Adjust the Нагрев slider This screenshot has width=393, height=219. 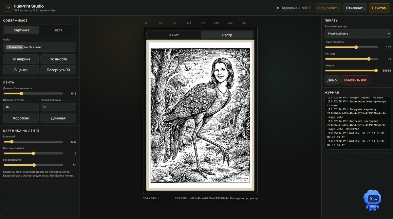click(x=351, y=70)
